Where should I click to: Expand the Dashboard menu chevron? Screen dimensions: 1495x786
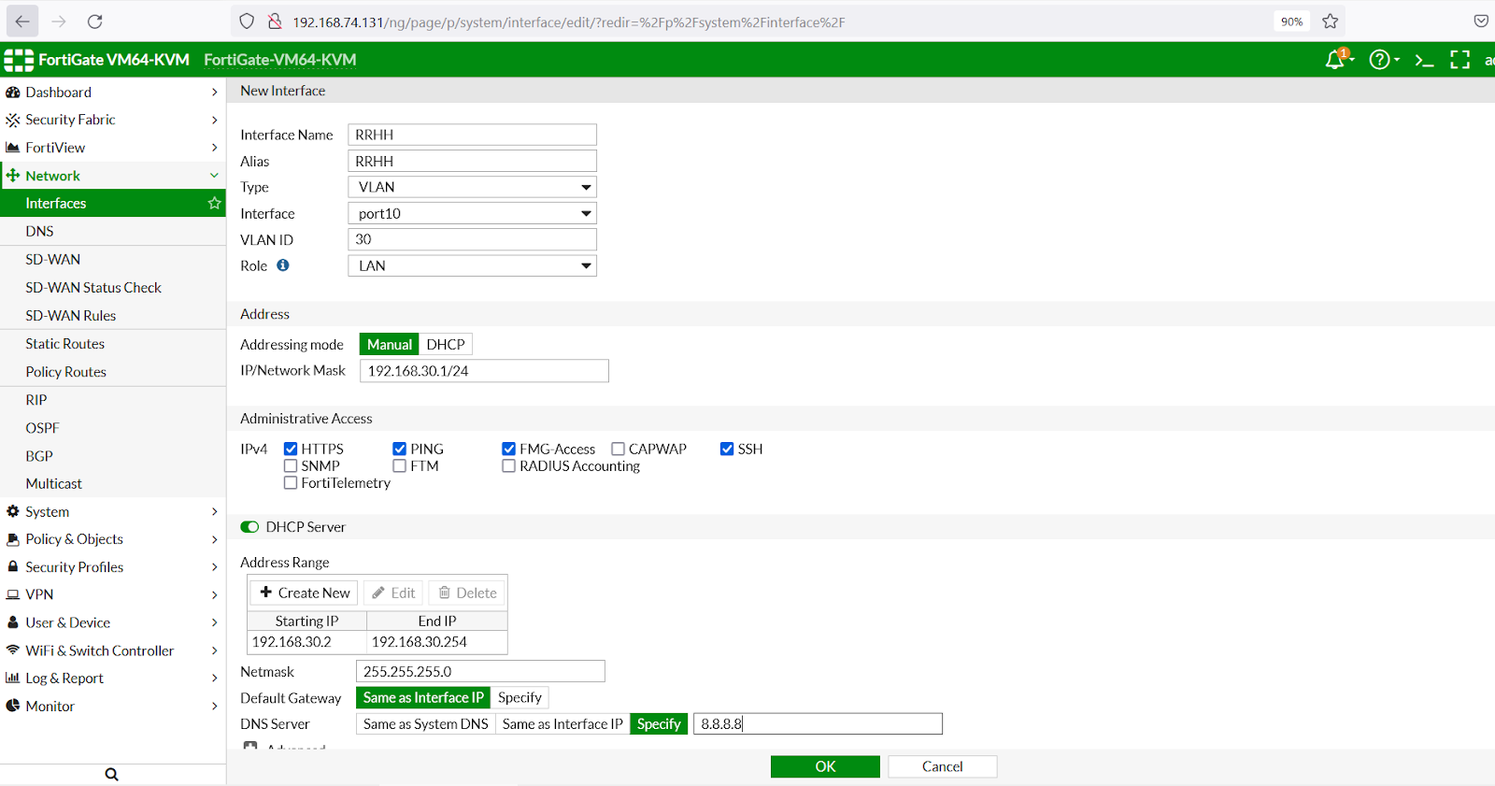click(214, 93)
